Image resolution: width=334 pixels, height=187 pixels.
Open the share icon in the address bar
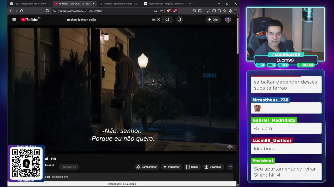tap(162, 11)
